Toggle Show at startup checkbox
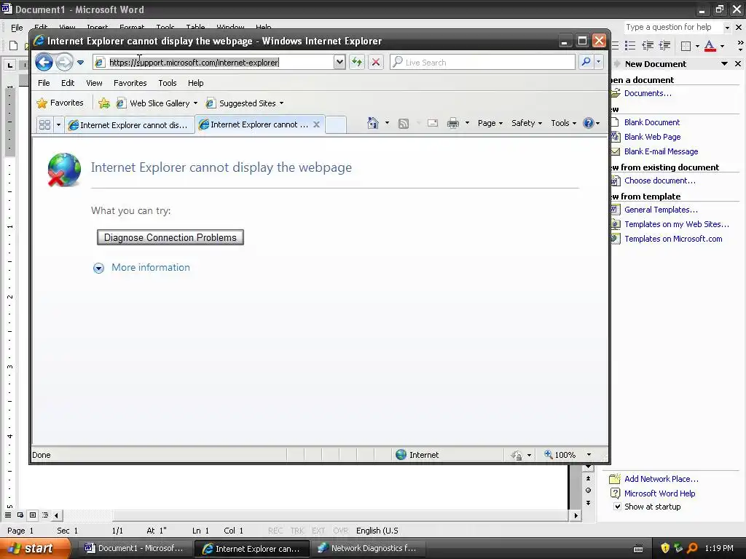The image size is (746, 559). 617,507
